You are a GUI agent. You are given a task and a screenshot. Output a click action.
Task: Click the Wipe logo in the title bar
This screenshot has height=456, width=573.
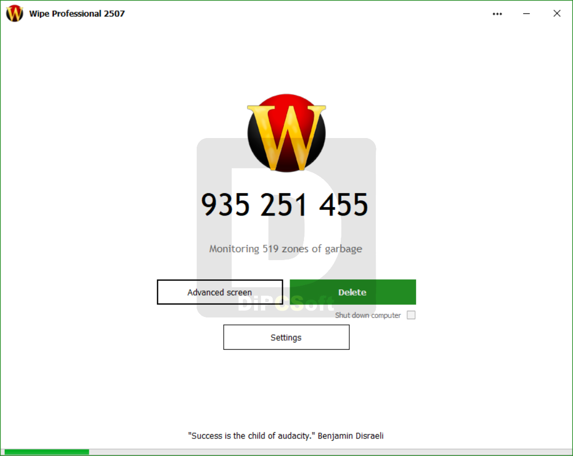coord(15,13)
